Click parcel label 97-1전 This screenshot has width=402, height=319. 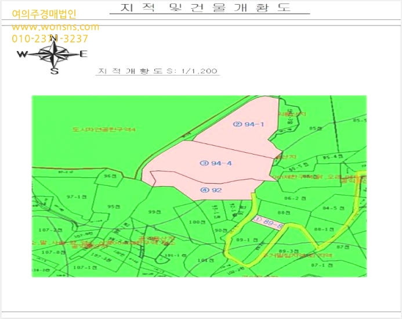[x=77, y=197]
